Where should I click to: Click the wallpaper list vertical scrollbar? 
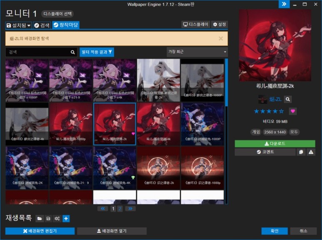tap(226, 132)
